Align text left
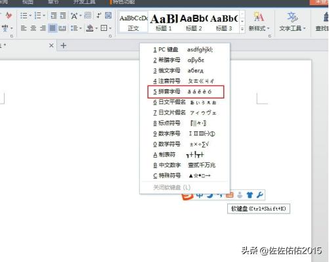 click(x=24, y=28)
